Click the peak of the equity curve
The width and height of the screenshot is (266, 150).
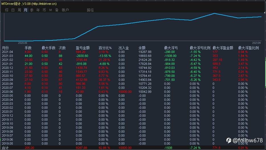click(x=214, y=13)
